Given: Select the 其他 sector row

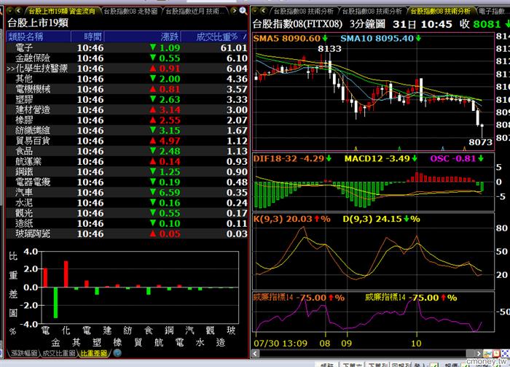Looking at the screenshot, I should point(127,79).
